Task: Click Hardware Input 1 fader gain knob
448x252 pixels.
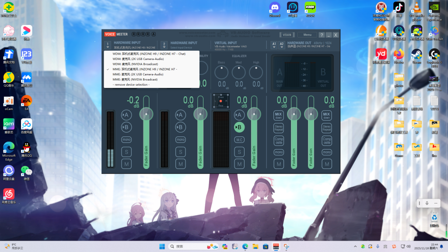Action: [x=146, y=114]
